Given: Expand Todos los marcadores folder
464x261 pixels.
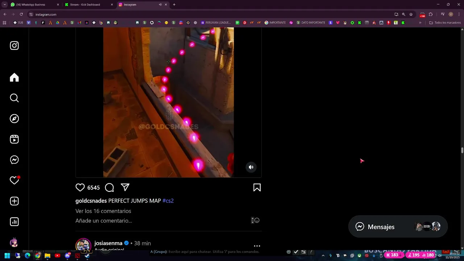Looking at the screenshot, I should [x=445, y=23].
